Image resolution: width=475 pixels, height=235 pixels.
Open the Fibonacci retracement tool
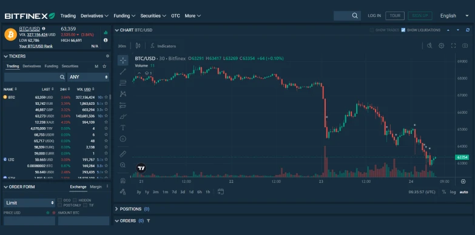click(x=123, y=82)
